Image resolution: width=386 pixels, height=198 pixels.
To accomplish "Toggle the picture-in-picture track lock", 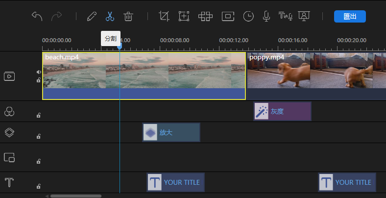I will (x=39, y=161).
